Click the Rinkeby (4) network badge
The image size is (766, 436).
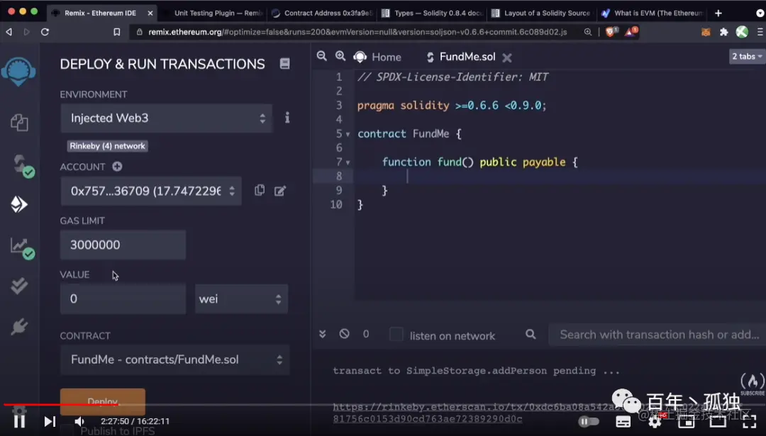[x=108, y=146]
